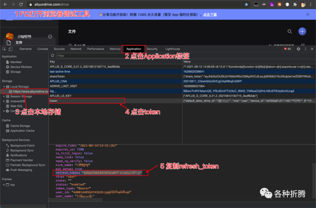The image size is (316, 208).
Task: Switch to the Elements tab
Action: coord(25,49)
